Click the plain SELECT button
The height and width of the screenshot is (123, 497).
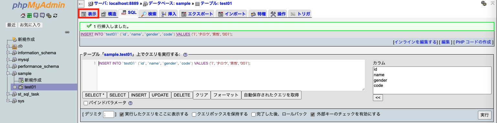click(118, 95)
